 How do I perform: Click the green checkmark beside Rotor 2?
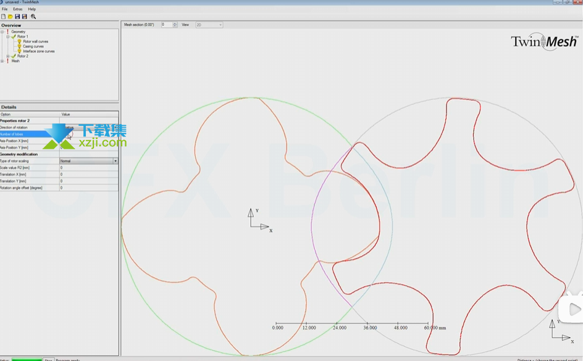point(14,56)
